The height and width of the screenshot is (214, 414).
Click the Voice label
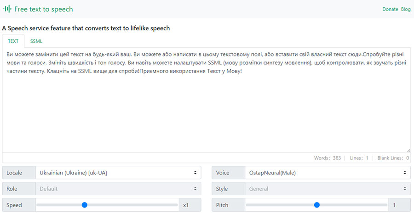[x=229, y=173]
